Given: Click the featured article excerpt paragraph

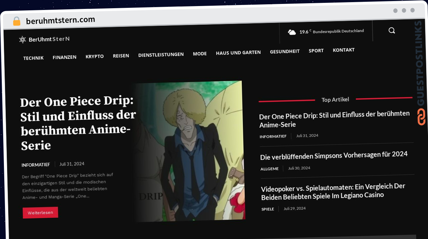Looking at the screenshot, I should 68,185.
